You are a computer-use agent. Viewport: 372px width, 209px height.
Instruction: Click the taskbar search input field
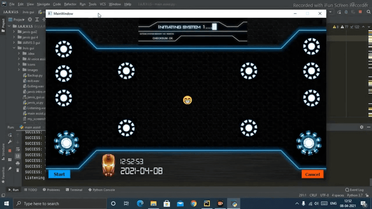(60, 204)
